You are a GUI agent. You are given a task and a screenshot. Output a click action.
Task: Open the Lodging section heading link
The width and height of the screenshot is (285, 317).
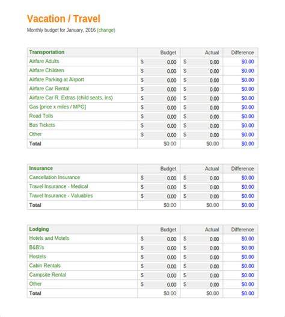tap(39, 229)
